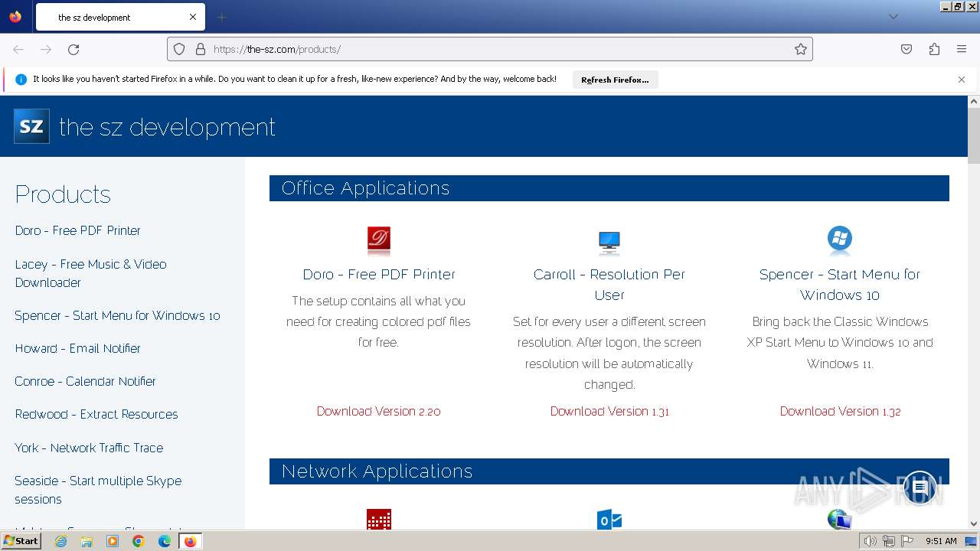Click the volume speaker tray icon

click(871, 541)
